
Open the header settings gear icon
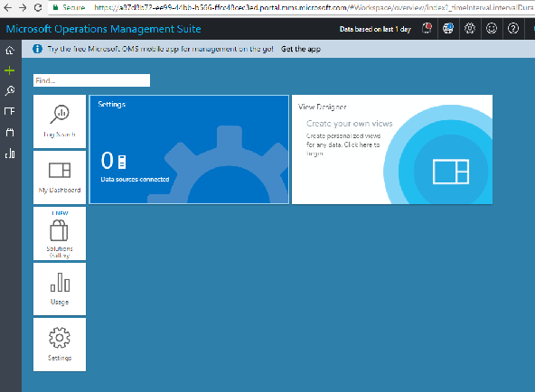pos(470,28)
